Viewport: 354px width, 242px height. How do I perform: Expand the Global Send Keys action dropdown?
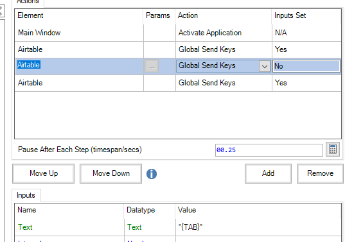pyautogui.click(x=264, y=66)
